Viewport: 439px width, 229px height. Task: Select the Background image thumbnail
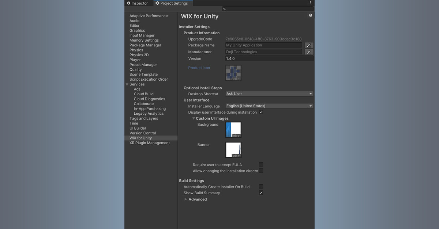click(x=233, y=130)
